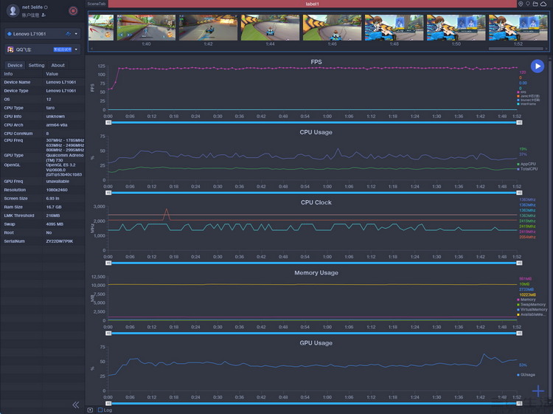Stop the recording with the red button
553x414 pixels.
73,11
